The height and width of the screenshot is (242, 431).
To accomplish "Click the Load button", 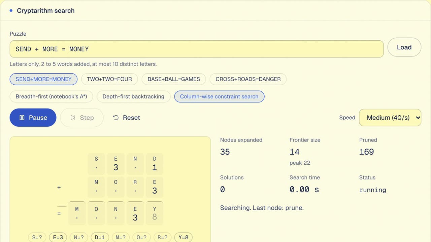I will (x=404, y=47).
